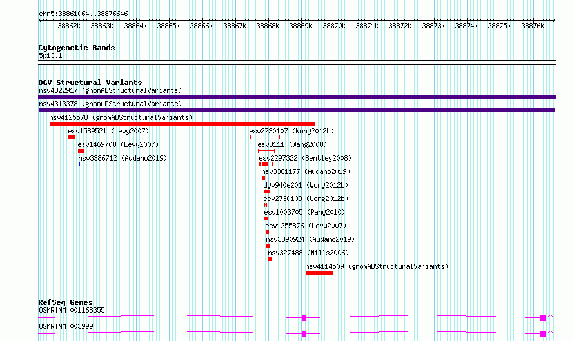The height and width of the screenshot is (341, 574).
Task: Open esv1255876 (Levy2007) variant label
Action: pyautogui.click(x=306, y=226)
